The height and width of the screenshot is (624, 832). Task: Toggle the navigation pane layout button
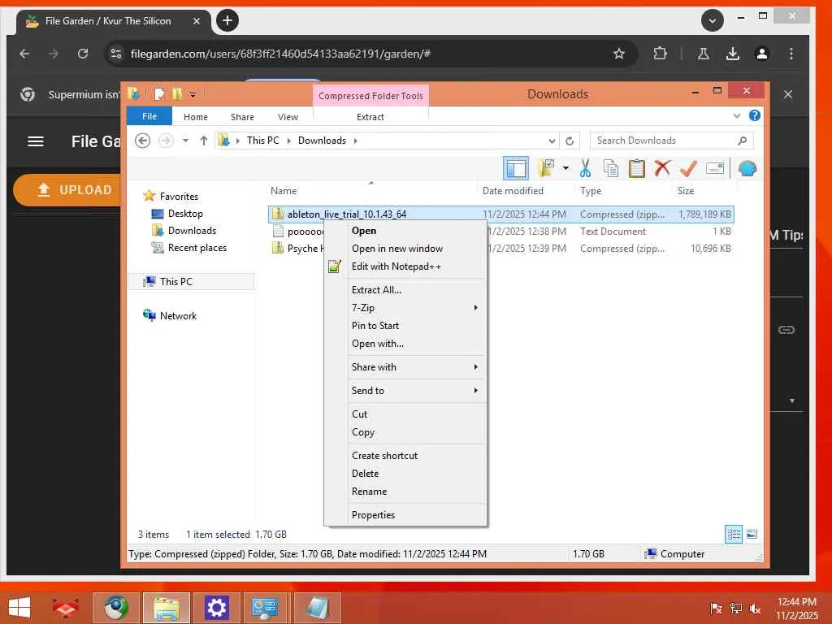[516, 169]
